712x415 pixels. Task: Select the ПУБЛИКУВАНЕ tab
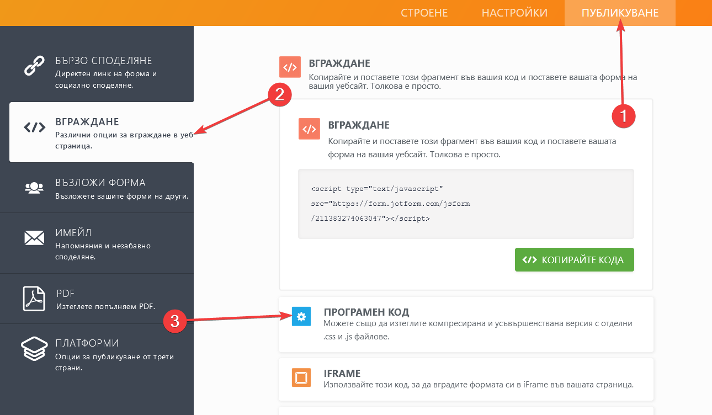(620, 13)
